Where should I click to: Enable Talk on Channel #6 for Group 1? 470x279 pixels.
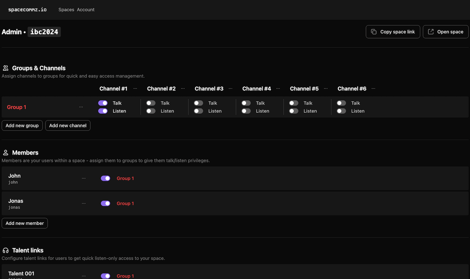[341, 103]
